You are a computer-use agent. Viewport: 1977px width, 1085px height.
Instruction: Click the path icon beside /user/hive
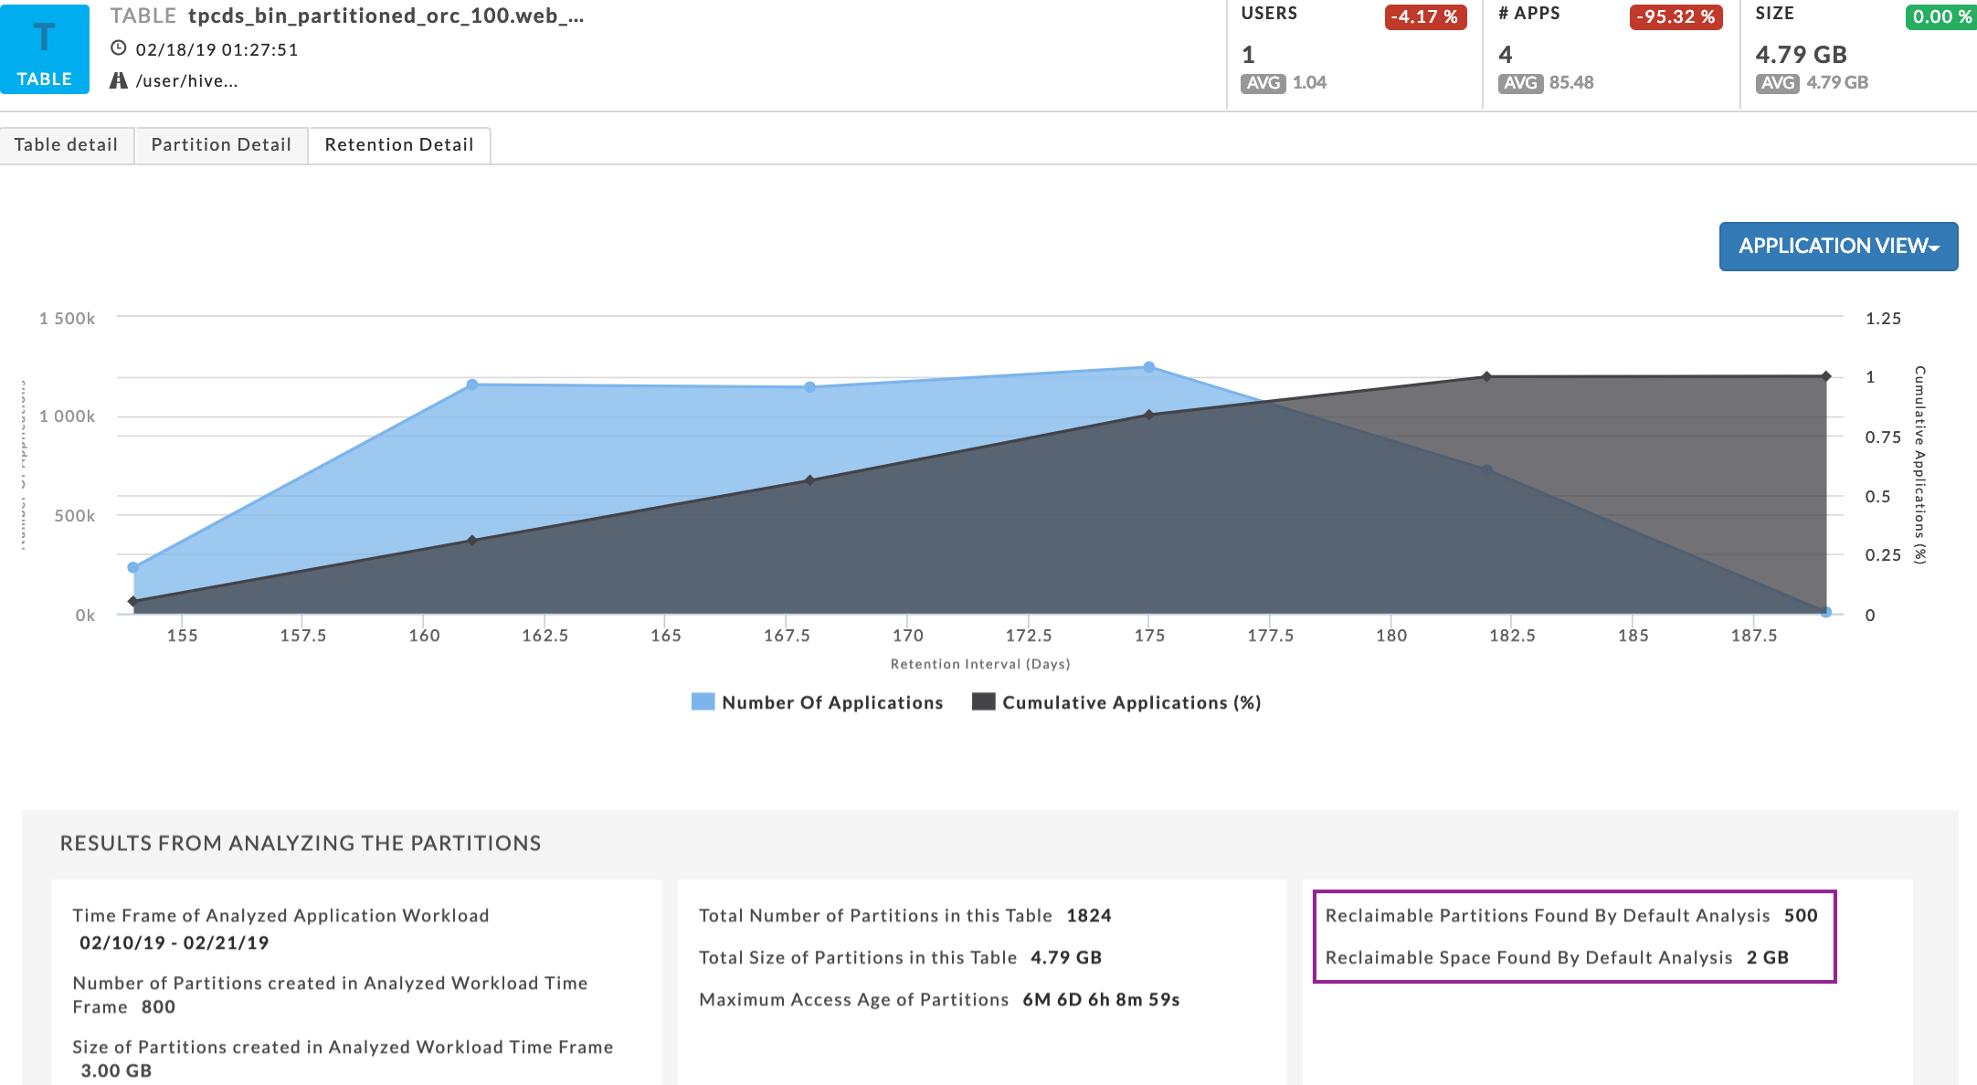coord(119,80)
